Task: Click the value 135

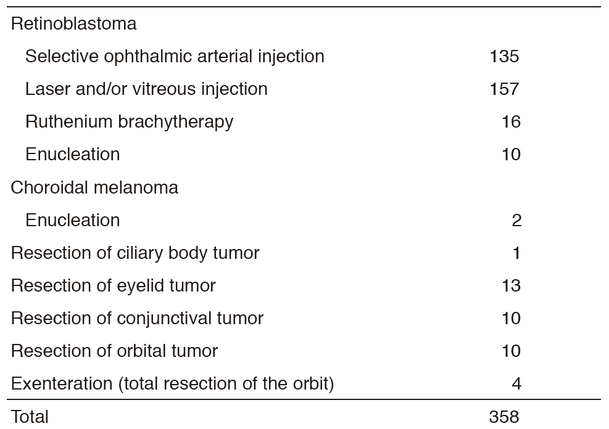Action: pyautogui.click(x=504, y=57)
